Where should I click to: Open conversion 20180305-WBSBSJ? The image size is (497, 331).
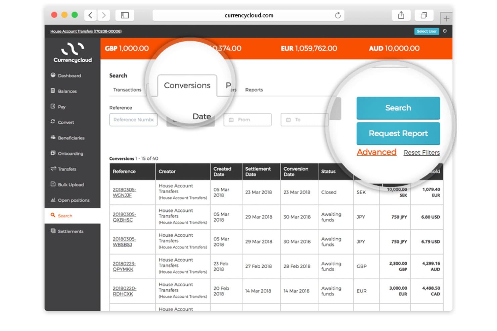pos(124,242)
